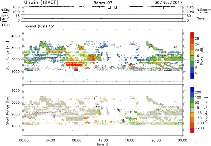
Task: Select the 'CPID' row label
Action: coord(6,25)
